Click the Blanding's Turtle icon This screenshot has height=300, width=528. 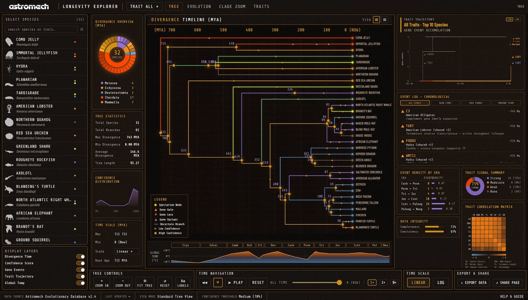coord(9,189)
